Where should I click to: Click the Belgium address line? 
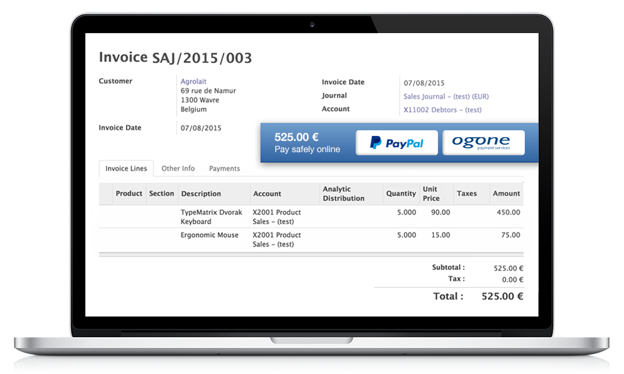(x=193, y=109)
